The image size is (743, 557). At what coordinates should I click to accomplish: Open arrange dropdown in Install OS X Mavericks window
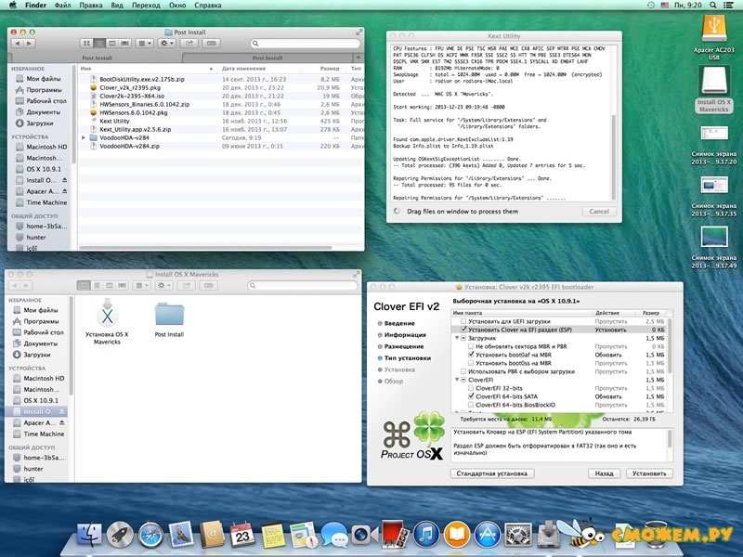(142, 285)
